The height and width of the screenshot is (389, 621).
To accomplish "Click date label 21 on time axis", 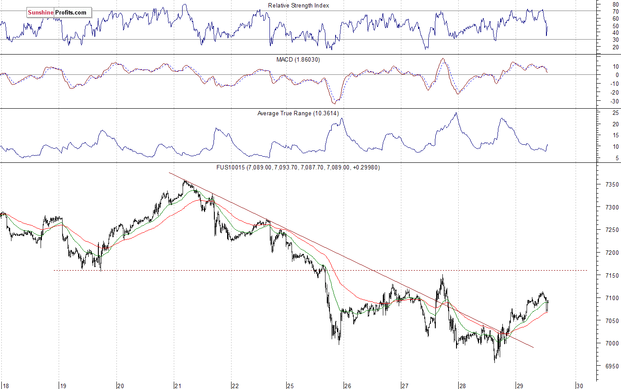I will point(178,386).
